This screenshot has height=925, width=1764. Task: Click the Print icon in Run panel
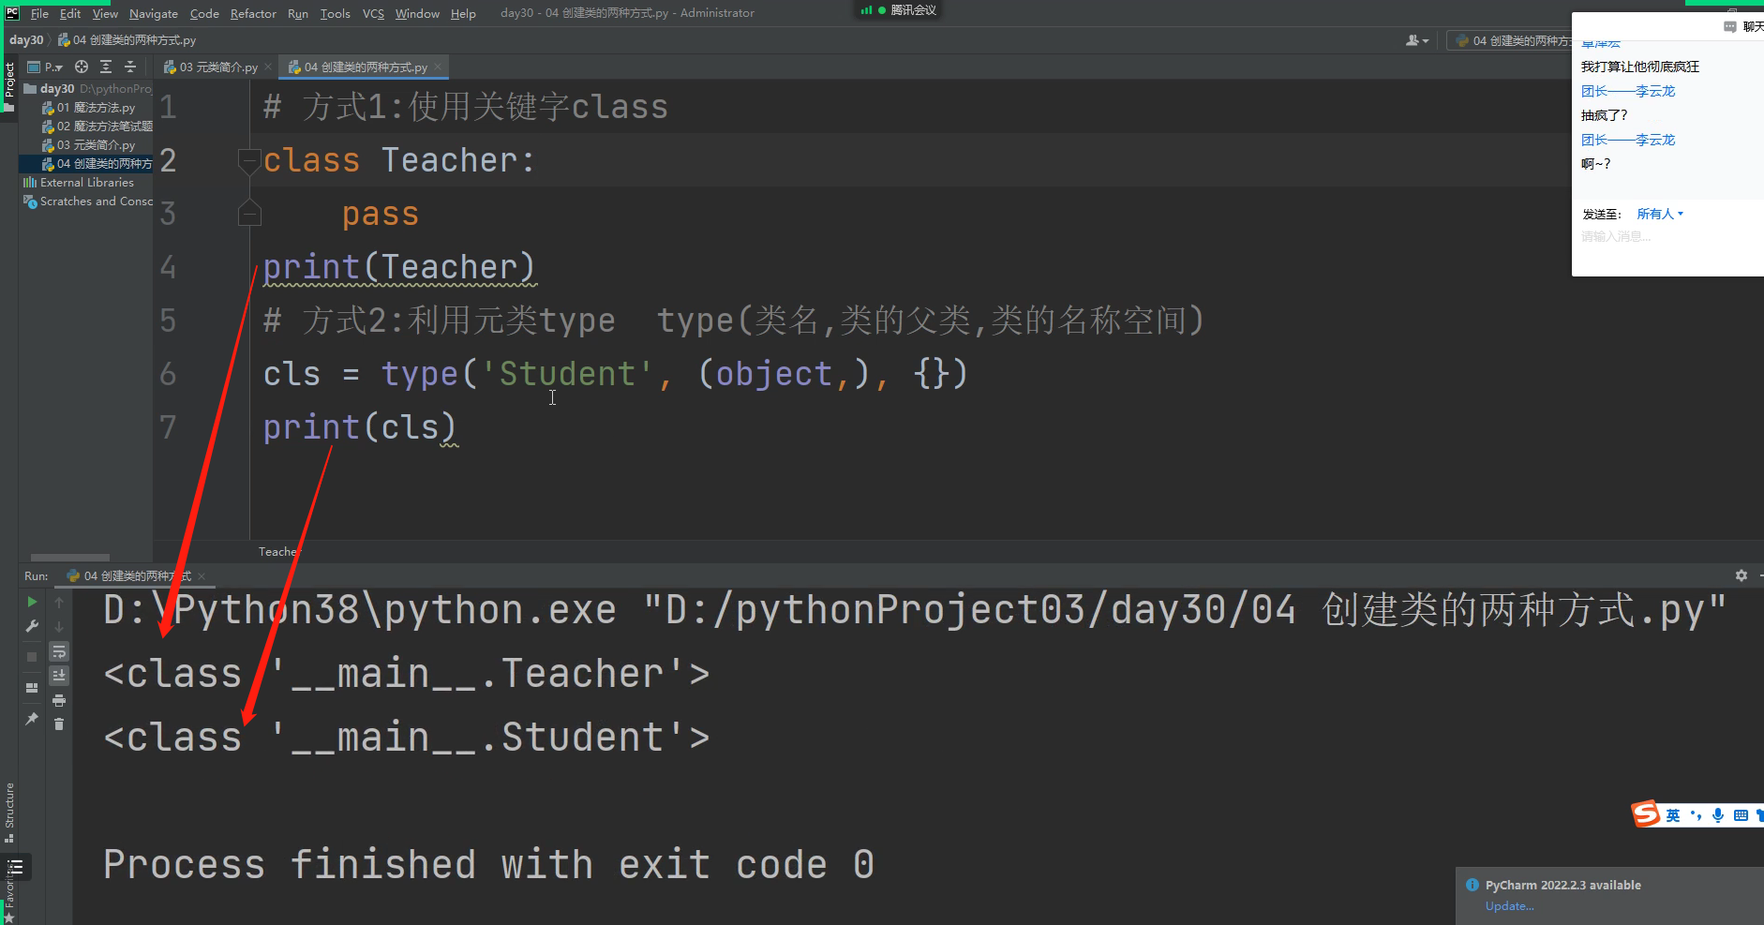(x=59, y=700)
